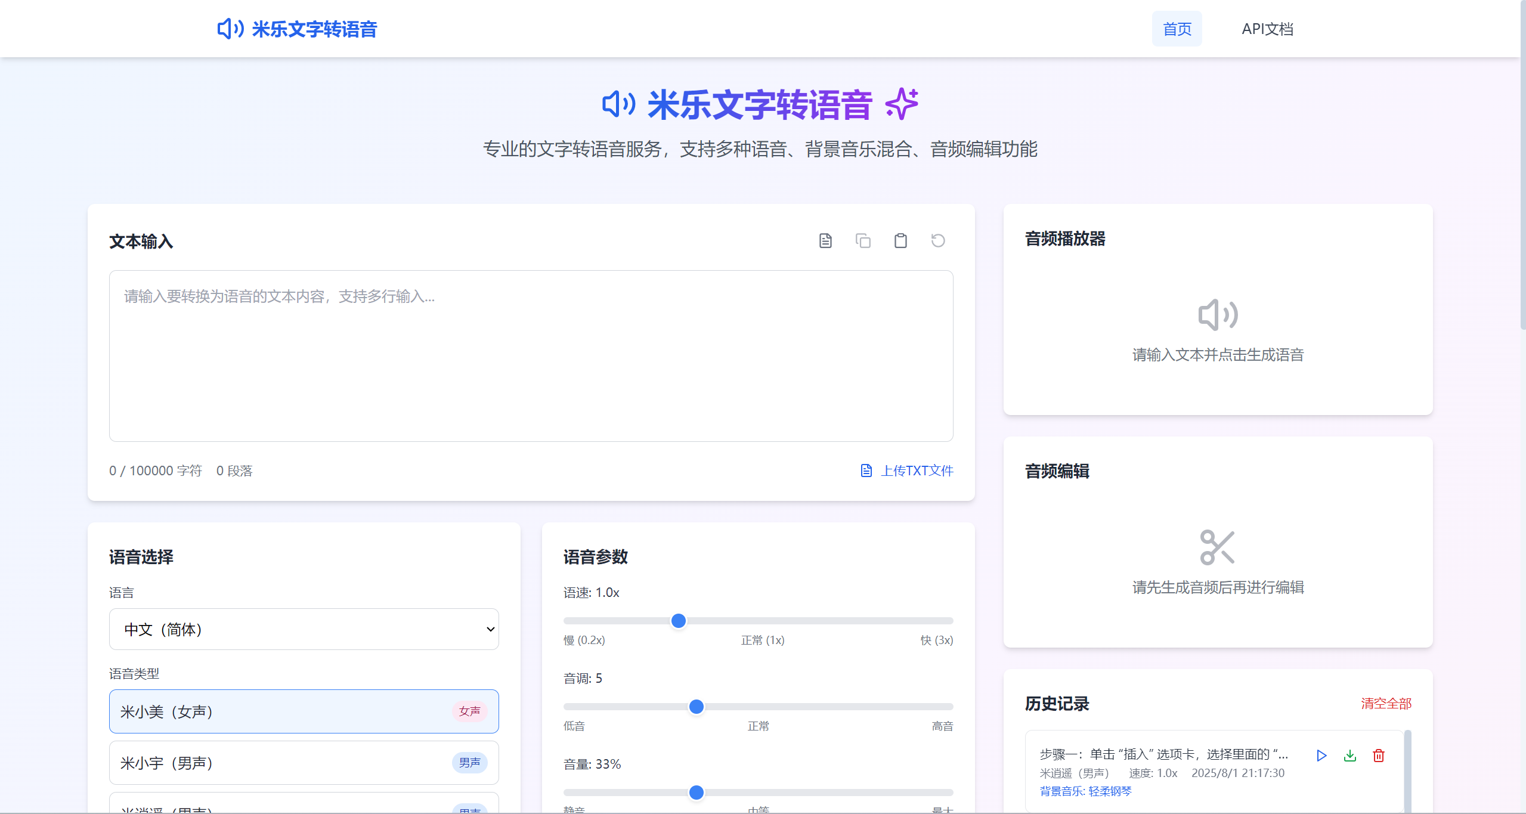This screenshot has height=814, width=1526.
Task: Click 清空全部 to clear history
Action: (x=1386, y=704)
